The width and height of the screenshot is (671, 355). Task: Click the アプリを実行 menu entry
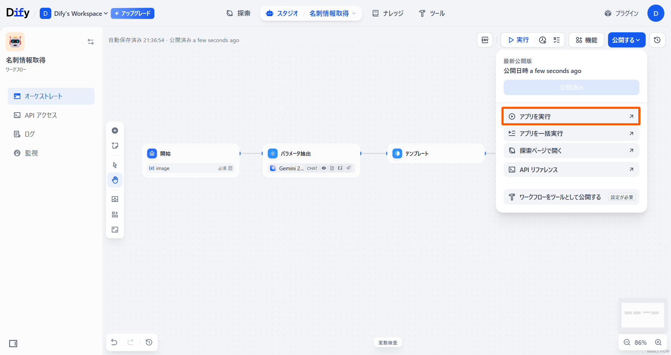[571, 117]
